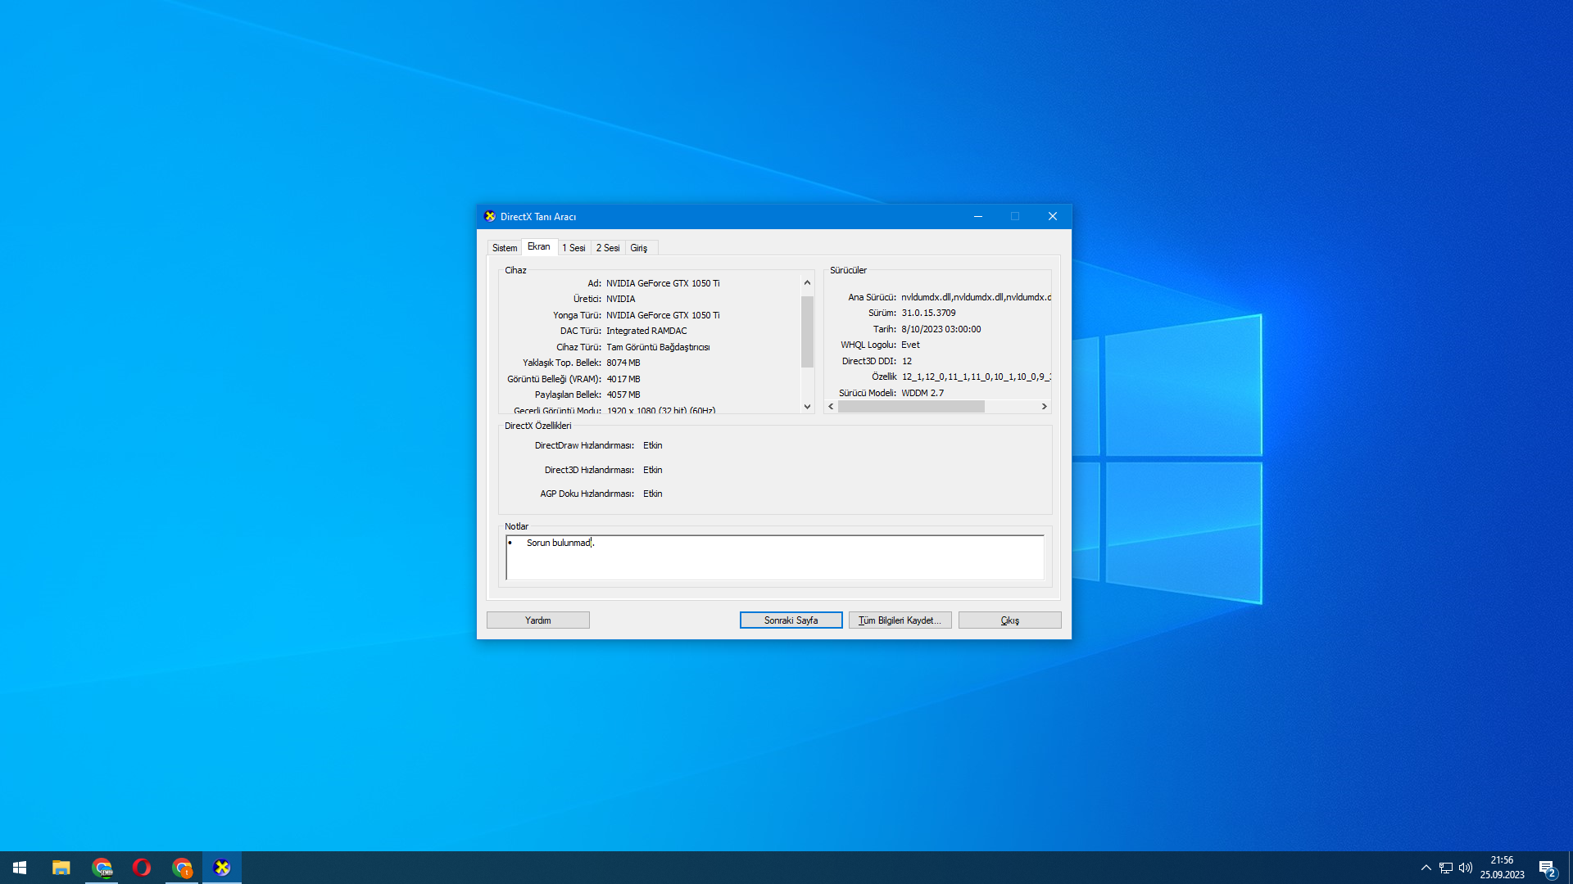Click the Etkin value for DirectDraw Hızlandırması
The image size is (1573, 884).
[x=653, y=446]
